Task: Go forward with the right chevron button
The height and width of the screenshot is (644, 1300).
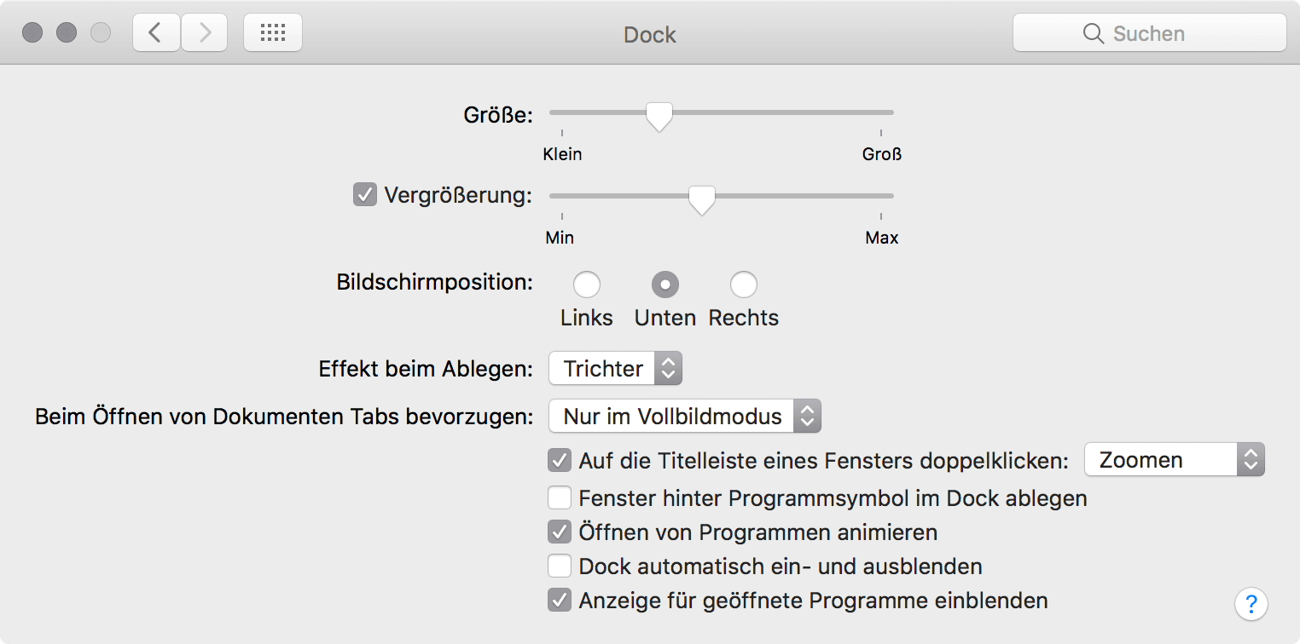Action: click(x=204, y=33)
